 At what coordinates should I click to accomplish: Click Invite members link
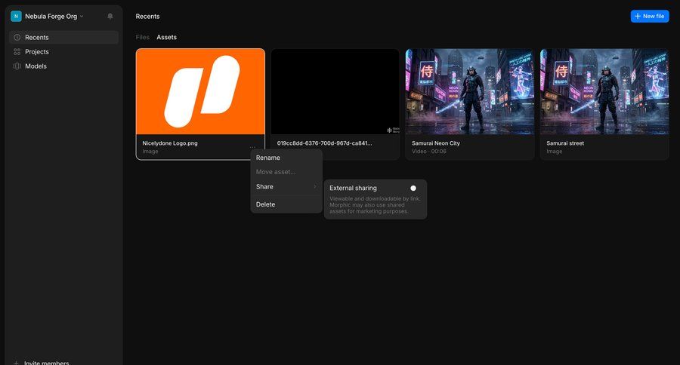[47, 363]
